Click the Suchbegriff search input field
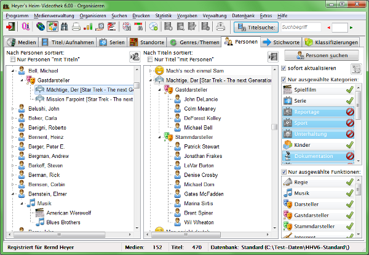369x255 pixels. click(x=300, y=27)
